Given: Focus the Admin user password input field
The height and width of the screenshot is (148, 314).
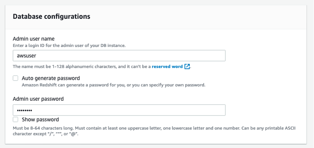Looking at the screenshot, I should tap(119, 110).
